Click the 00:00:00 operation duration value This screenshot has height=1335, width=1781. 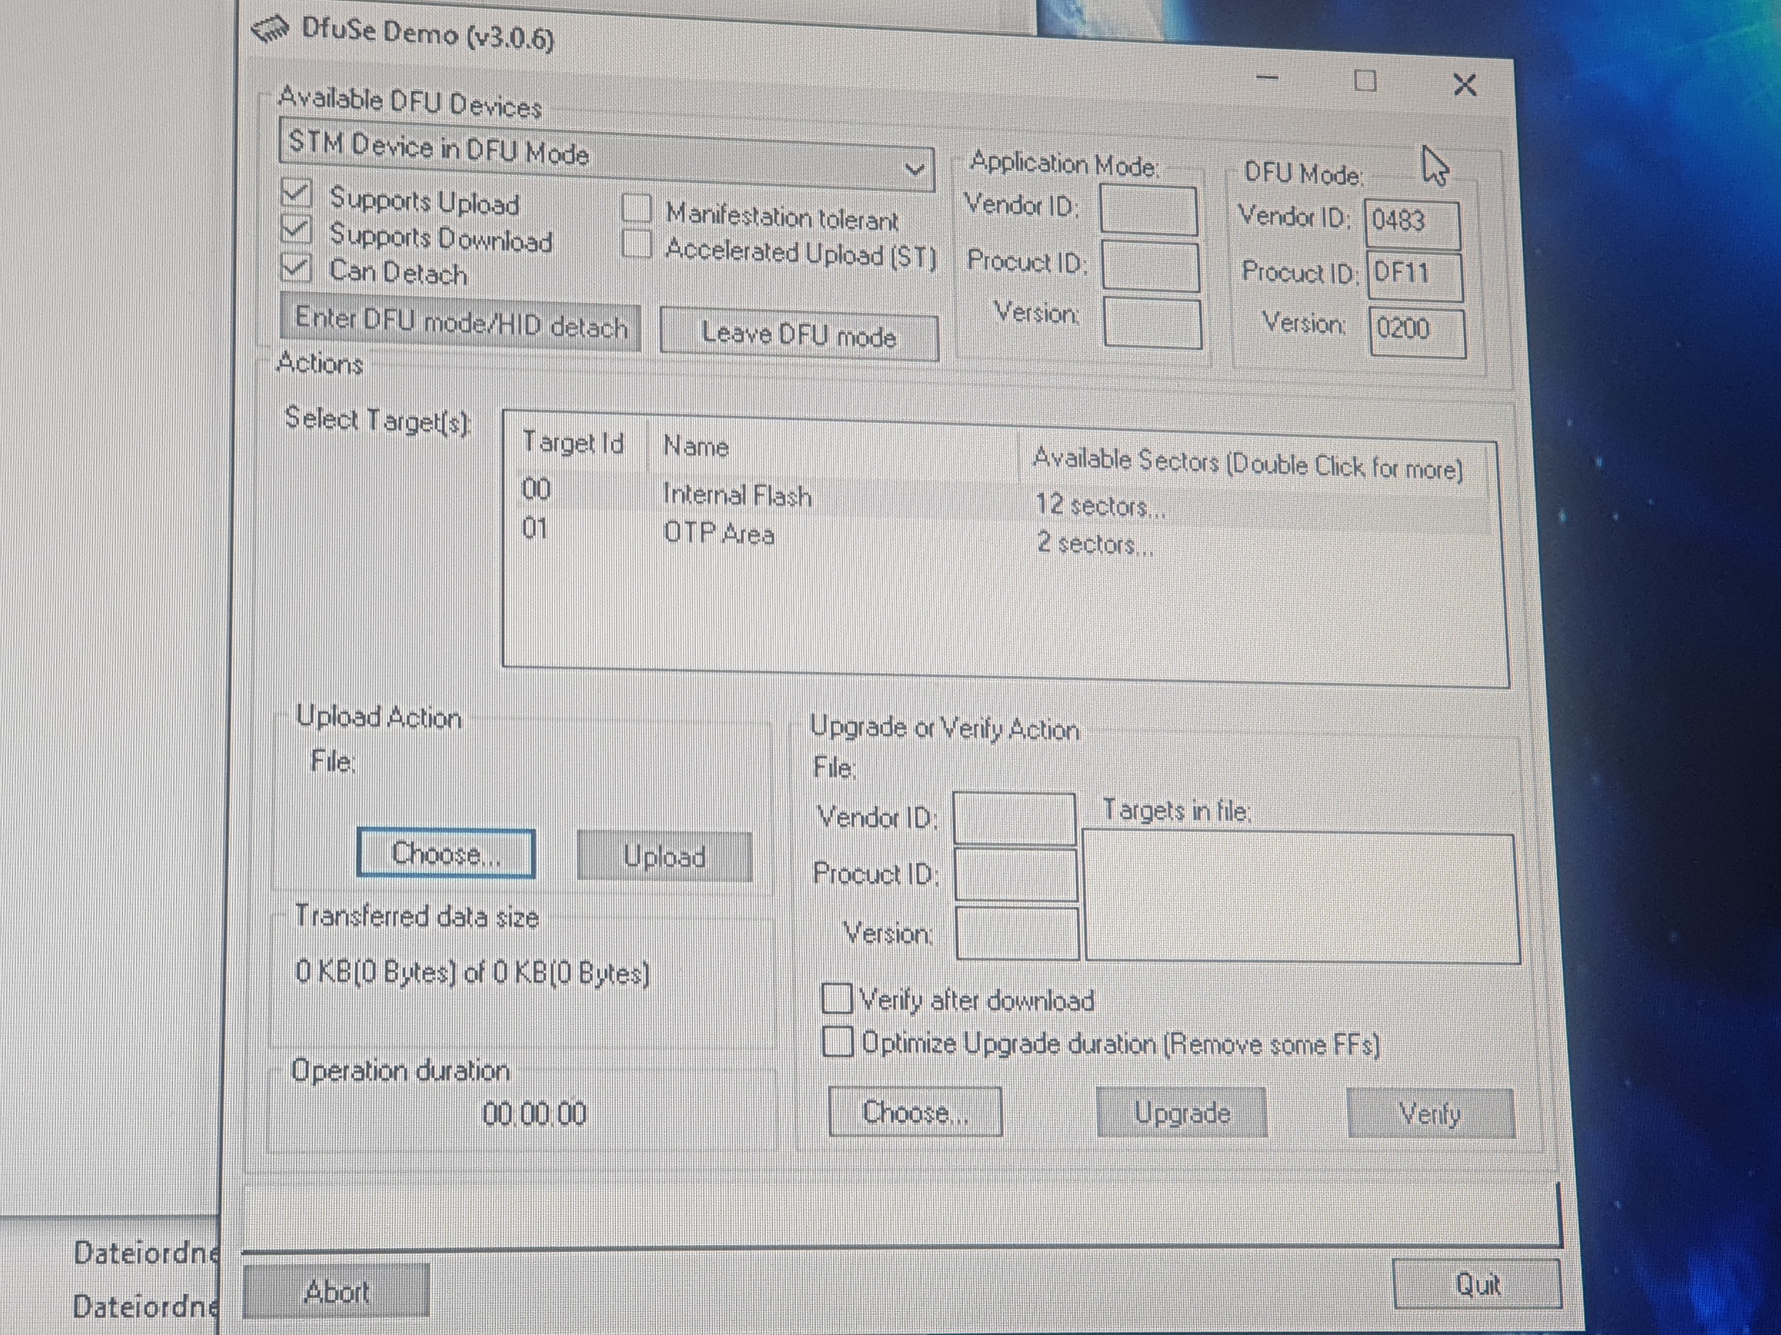(x=535, y=1114)
